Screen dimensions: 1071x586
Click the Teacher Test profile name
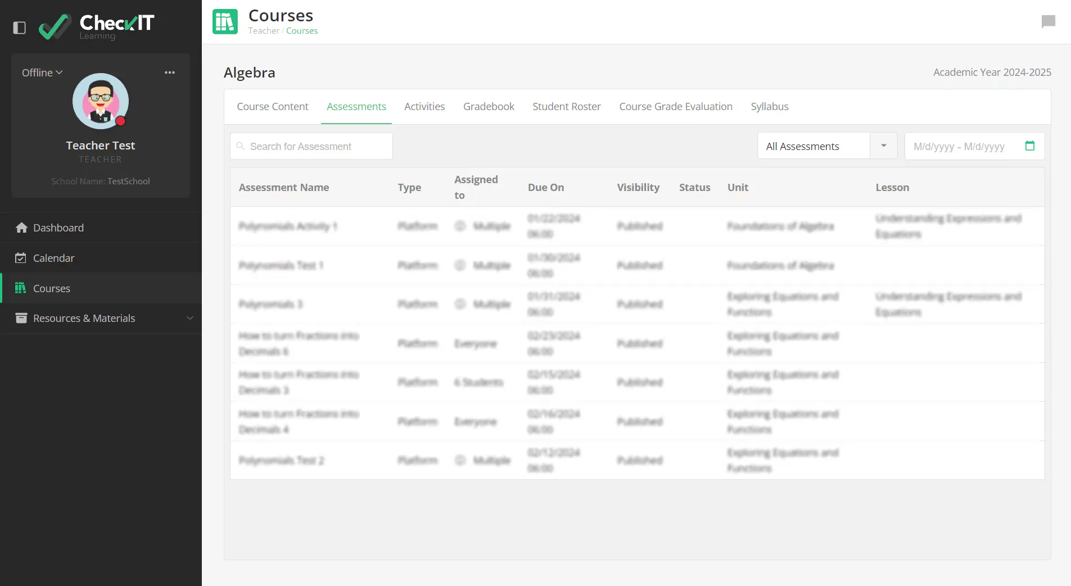pyautogui.click(x=101, y=146)
